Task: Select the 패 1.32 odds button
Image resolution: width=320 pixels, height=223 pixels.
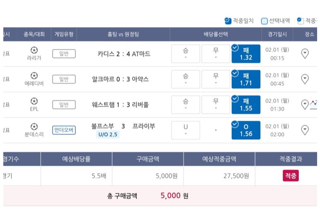Action: pyautogui.click(x=246, y=54)
